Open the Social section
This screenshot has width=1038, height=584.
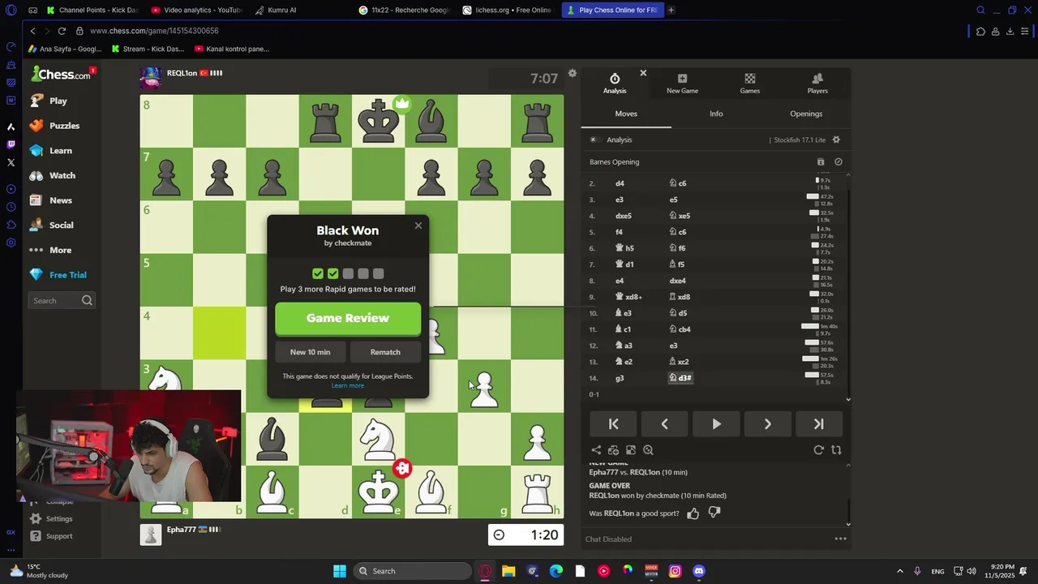click(x=52, y=225)
